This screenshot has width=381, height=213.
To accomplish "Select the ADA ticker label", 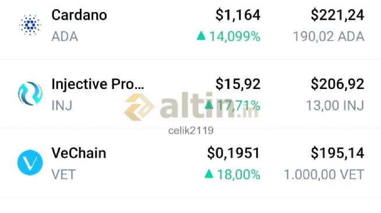I will (x=65, y=37).
